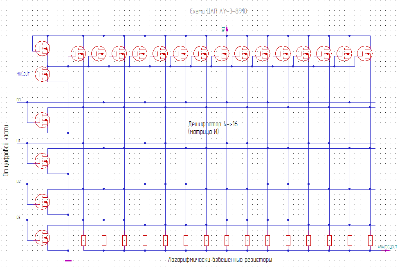Select the title text 'Схема ЦАП AY-3-8910'
Screen dimensions: 400x270
coord(218,12)
